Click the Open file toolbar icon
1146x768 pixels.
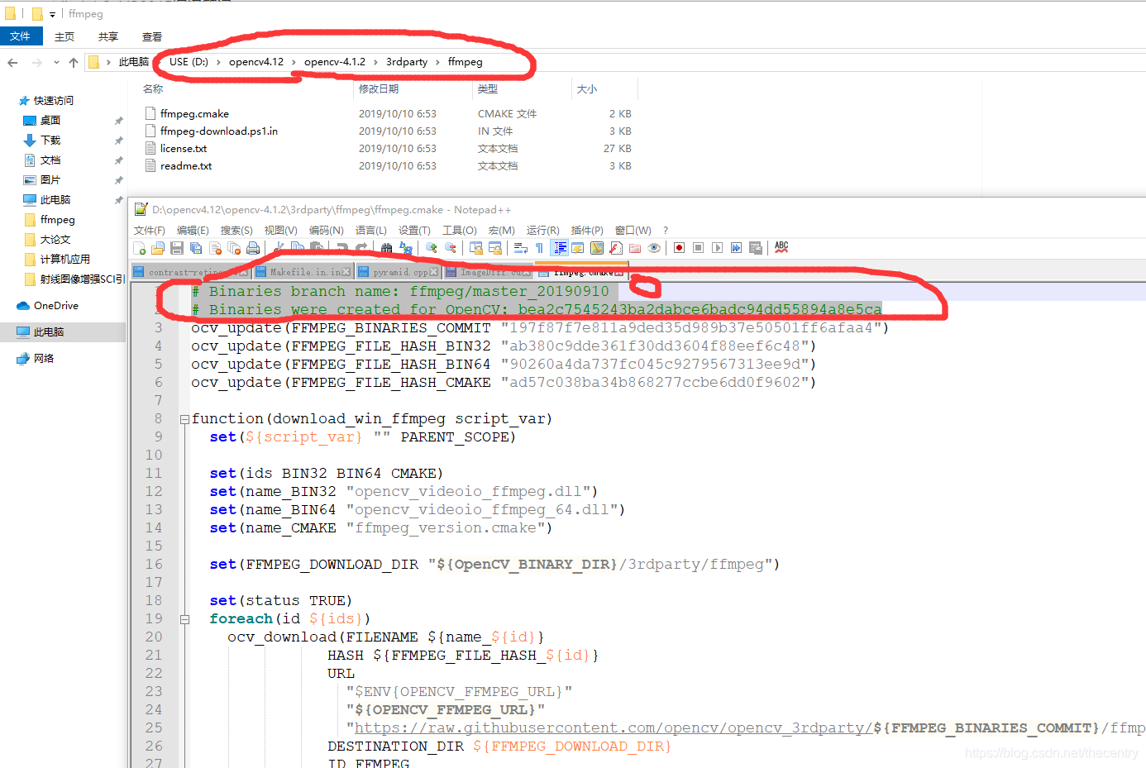coord(157,248)
